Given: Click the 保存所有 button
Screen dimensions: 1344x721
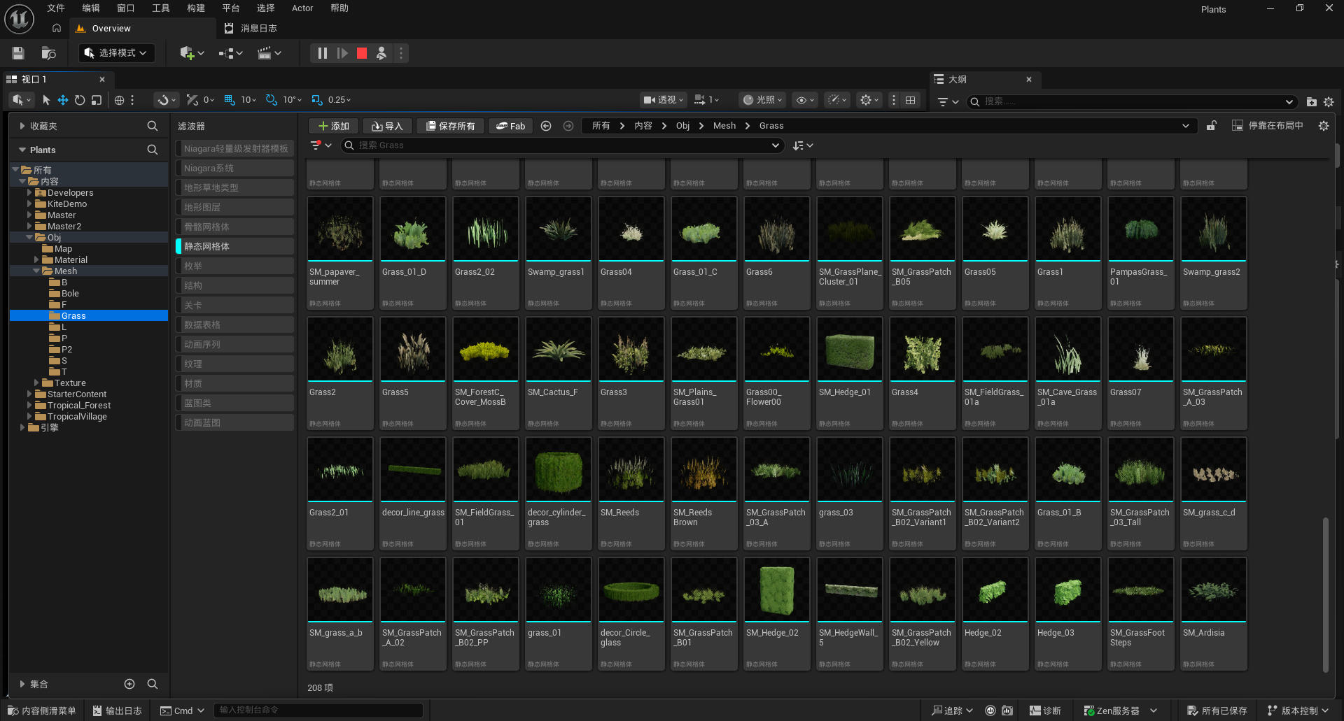Looking at the screenshot, I should point(450,126).
